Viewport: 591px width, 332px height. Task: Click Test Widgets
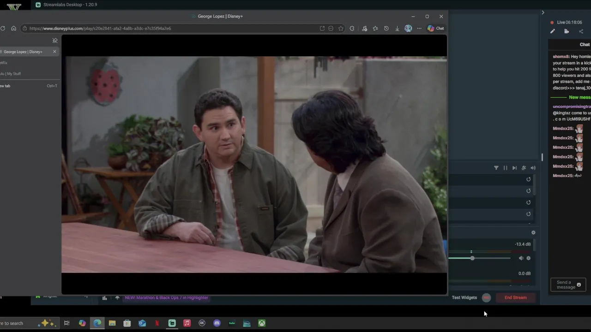click(x=464, y=297)
